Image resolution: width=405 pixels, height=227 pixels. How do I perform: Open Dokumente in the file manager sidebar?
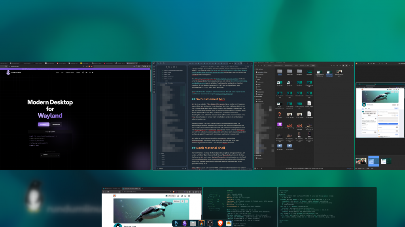click(260, 82)
